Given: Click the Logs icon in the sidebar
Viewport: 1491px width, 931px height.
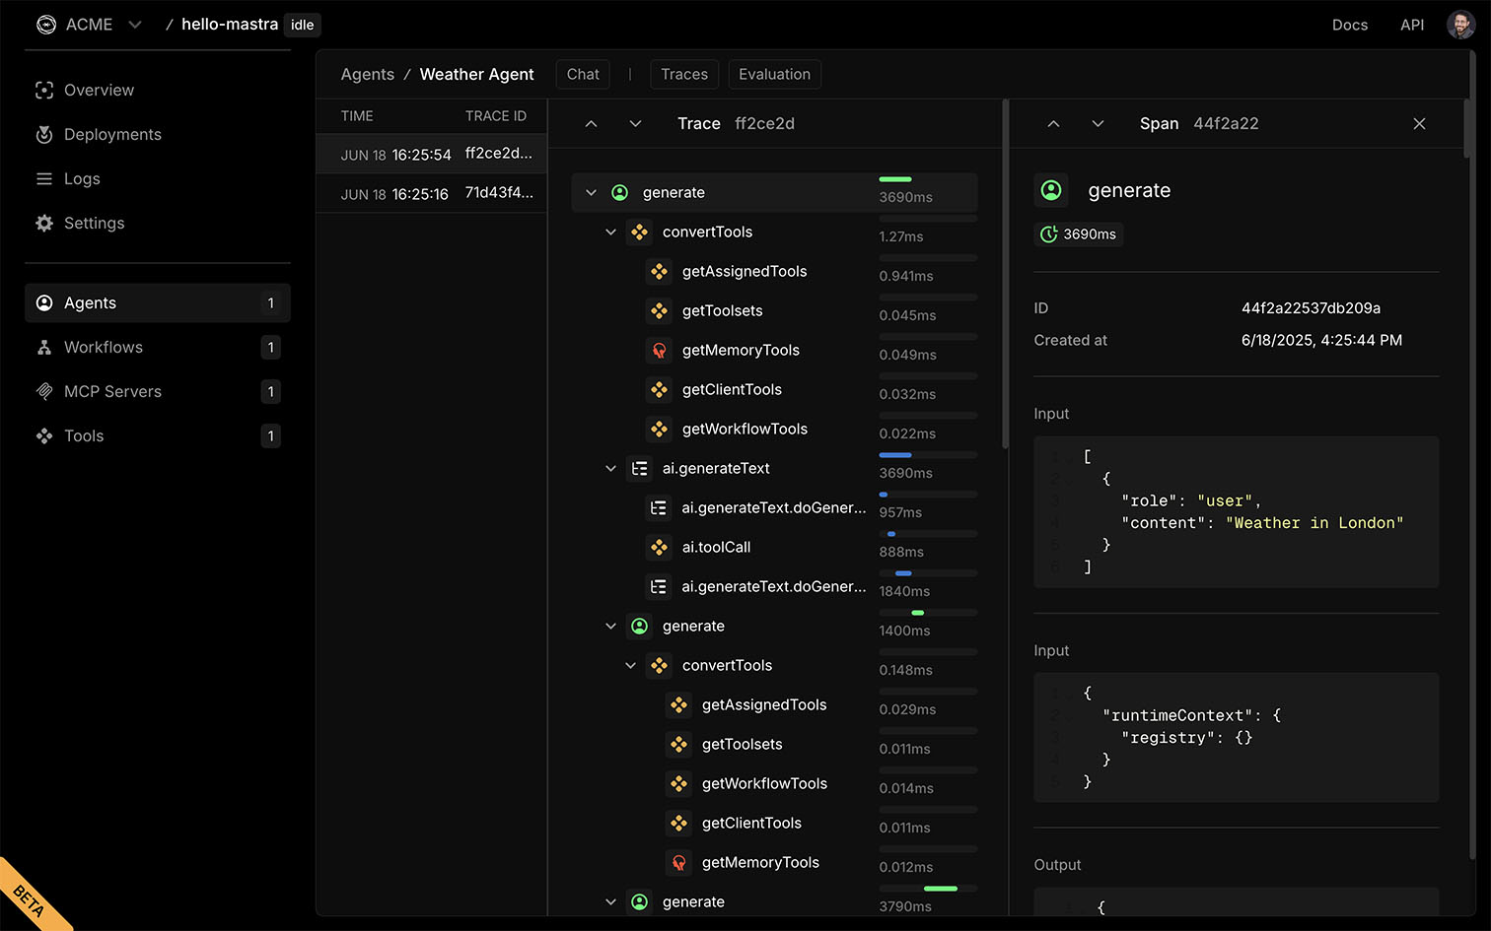Looking at the screenshot, I should [x=44, y=178].
